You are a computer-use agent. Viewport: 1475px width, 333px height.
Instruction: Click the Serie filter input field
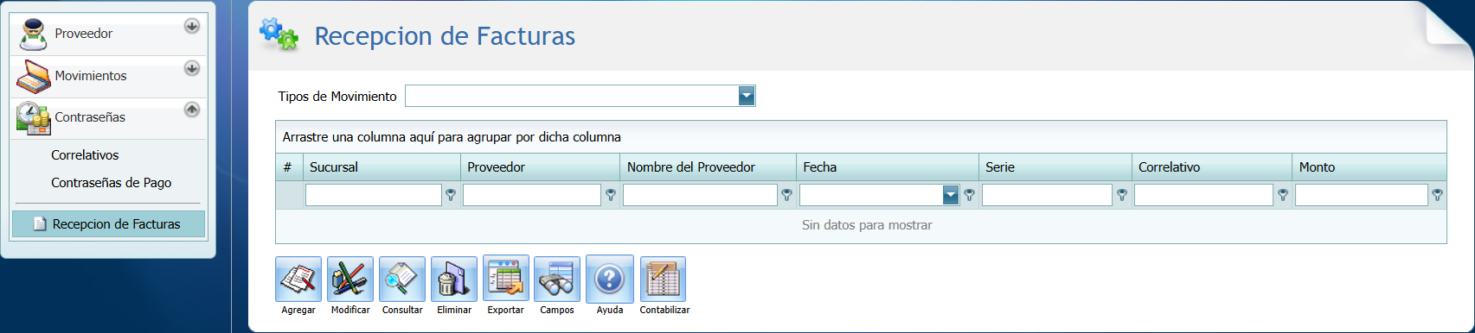[1047, 196]
